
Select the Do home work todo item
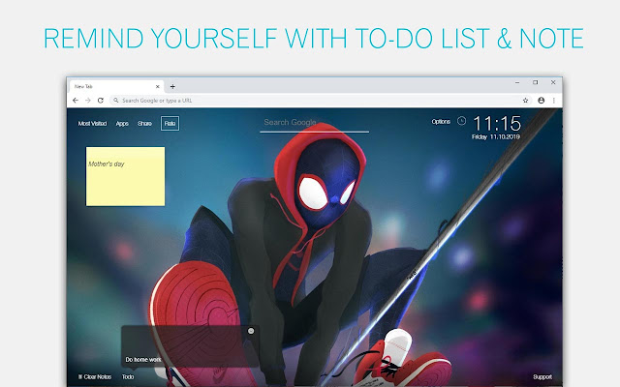(143, 359)
